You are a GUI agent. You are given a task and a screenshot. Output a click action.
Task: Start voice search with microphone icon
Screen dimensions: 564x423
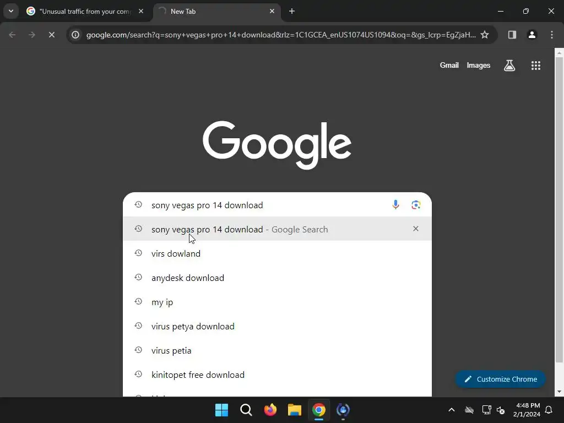click(x=395, y=205)
